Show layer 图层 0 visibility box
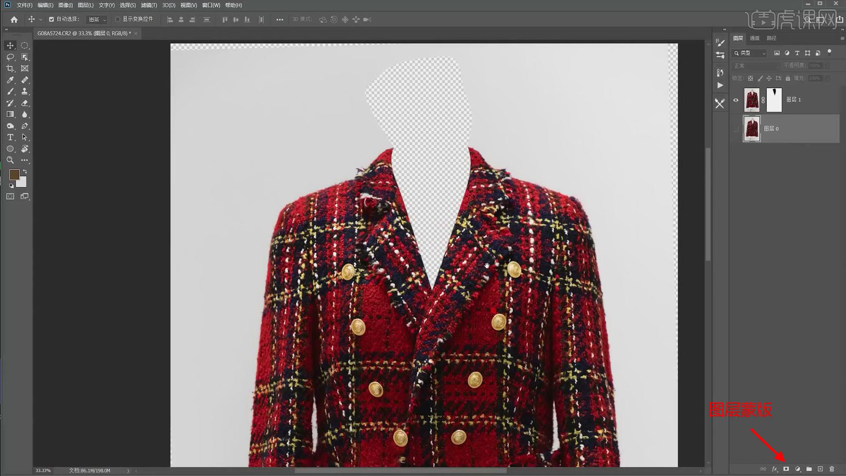This screenshot has height=476, width=846. [735, 129]
